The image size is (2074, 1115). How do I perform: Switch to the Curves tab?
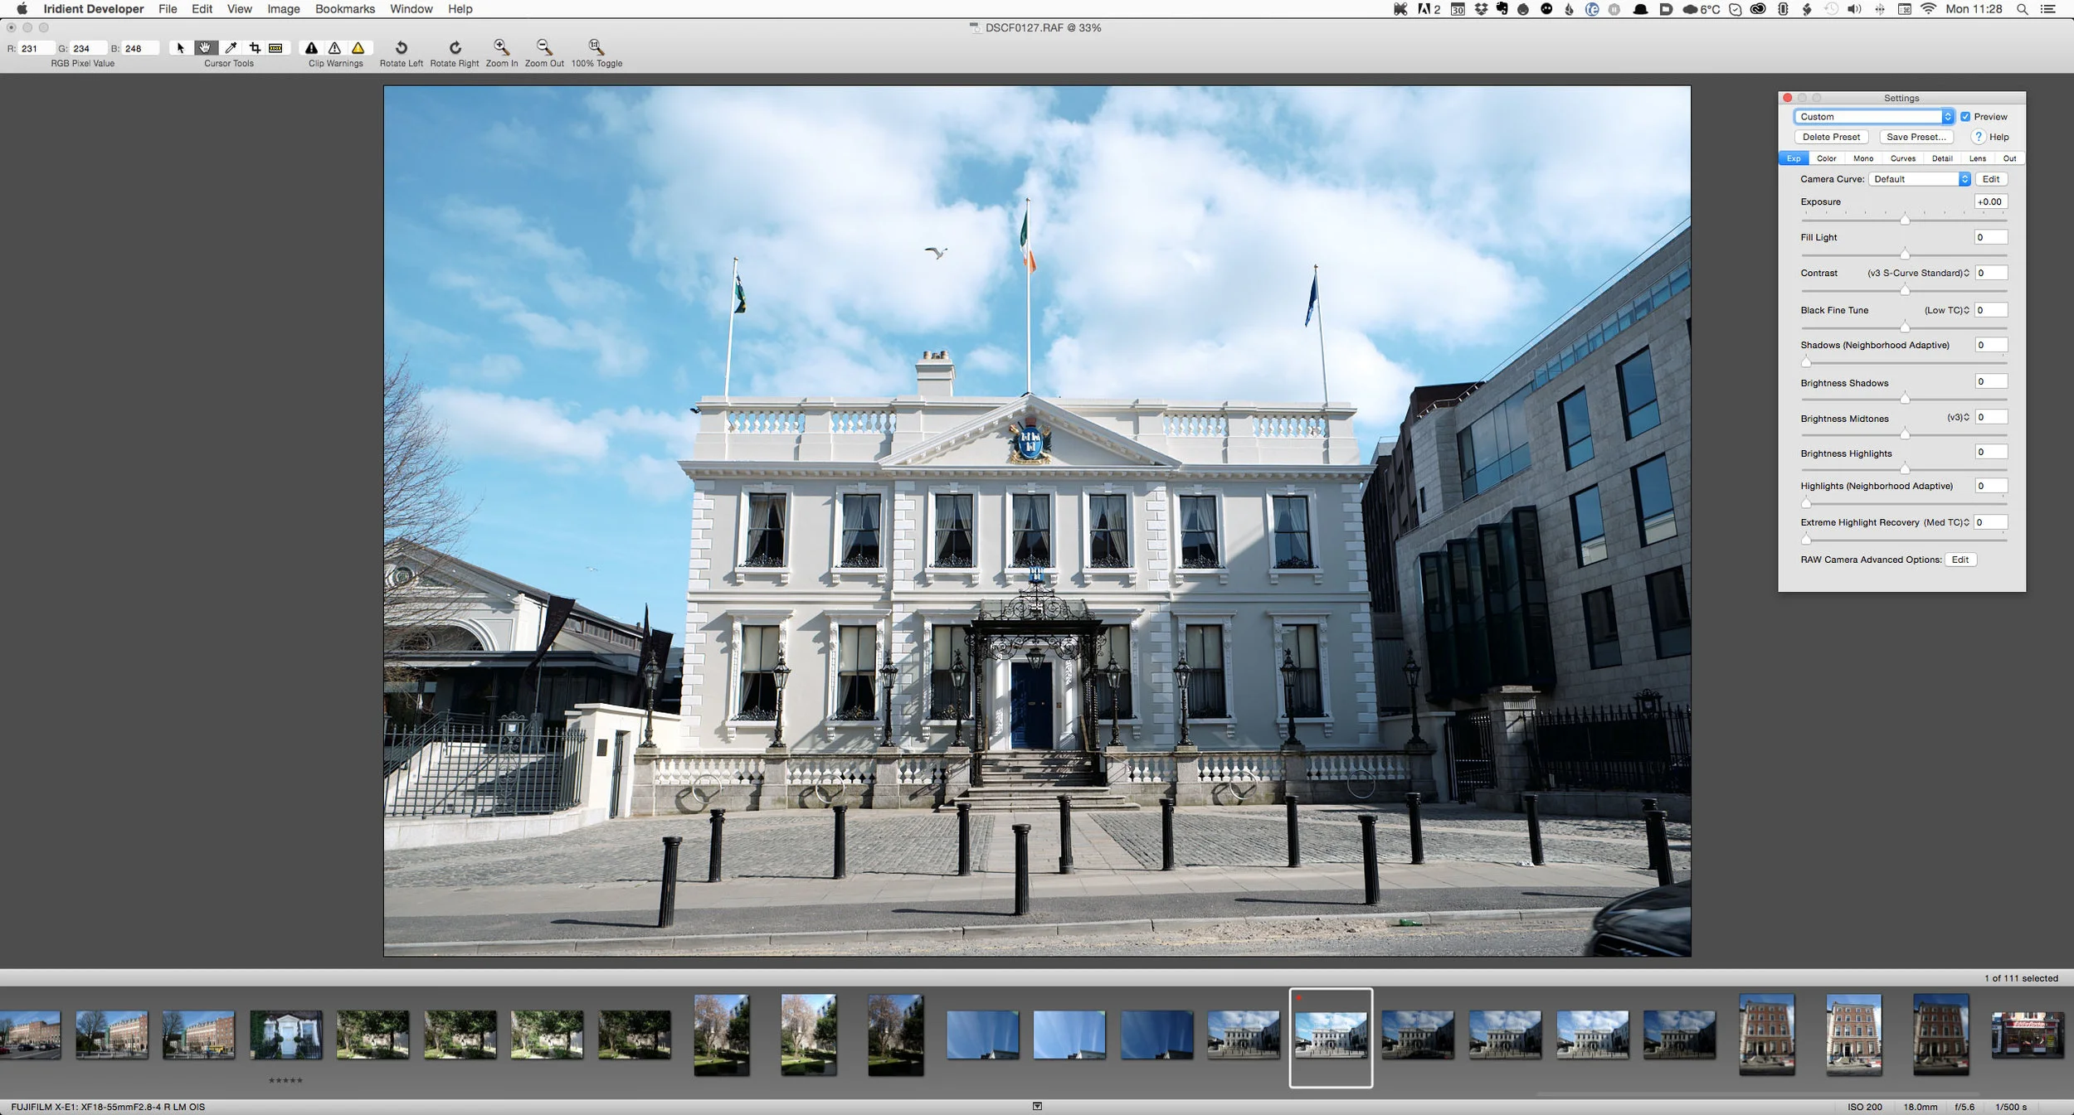point(1903,158)
